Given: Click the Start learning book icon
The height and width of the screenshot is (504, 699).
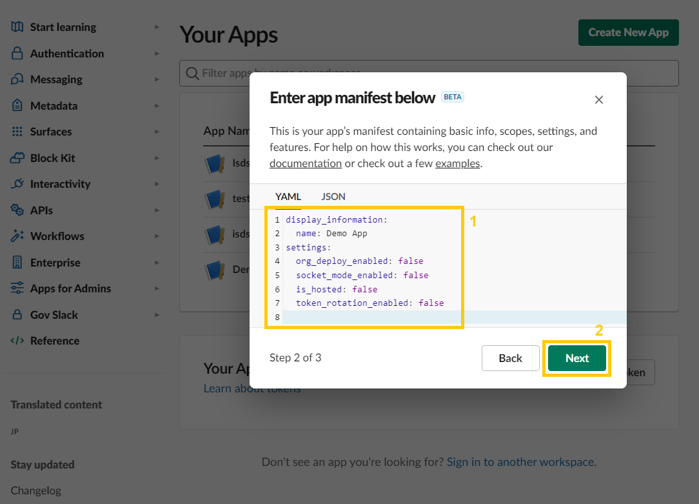Looking at the screenshot, I should point(17,27).
